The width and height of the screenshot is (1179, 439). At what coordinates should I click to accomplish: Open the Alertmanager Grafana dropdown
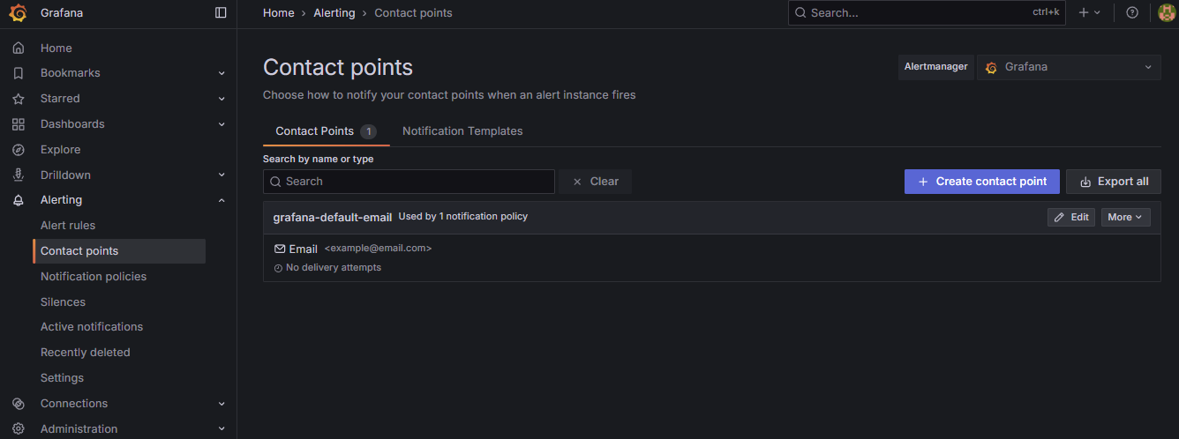pos(1068,67)
